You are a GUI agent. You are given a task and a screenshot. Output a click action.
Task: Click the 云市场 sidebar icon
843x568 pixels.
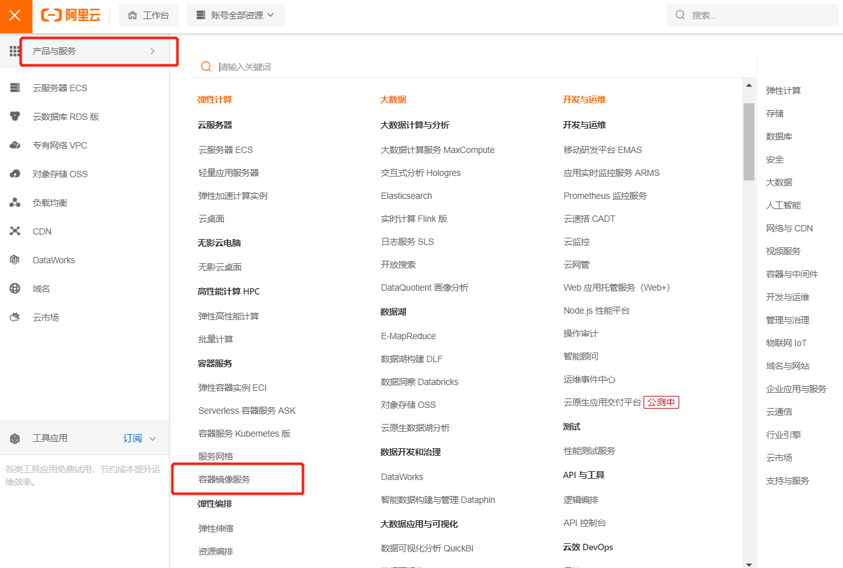15,317
